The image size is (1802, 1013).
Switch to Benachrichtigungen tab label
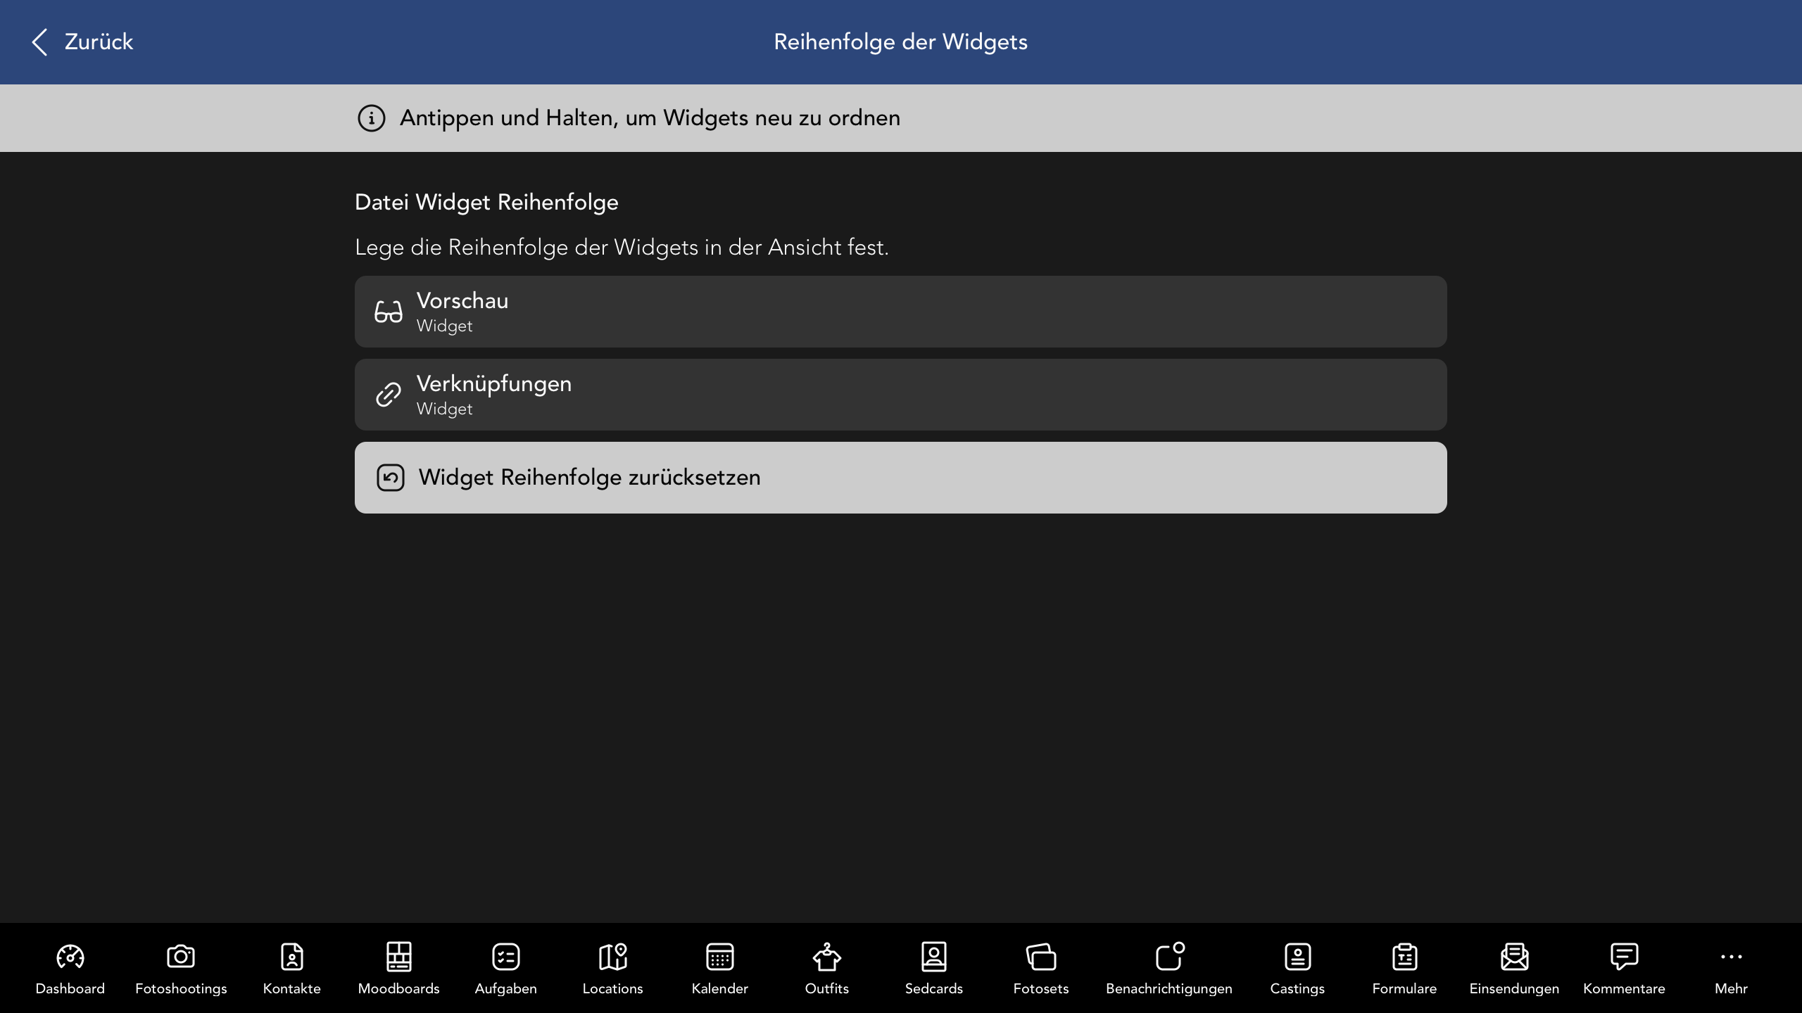[1169, 988]
